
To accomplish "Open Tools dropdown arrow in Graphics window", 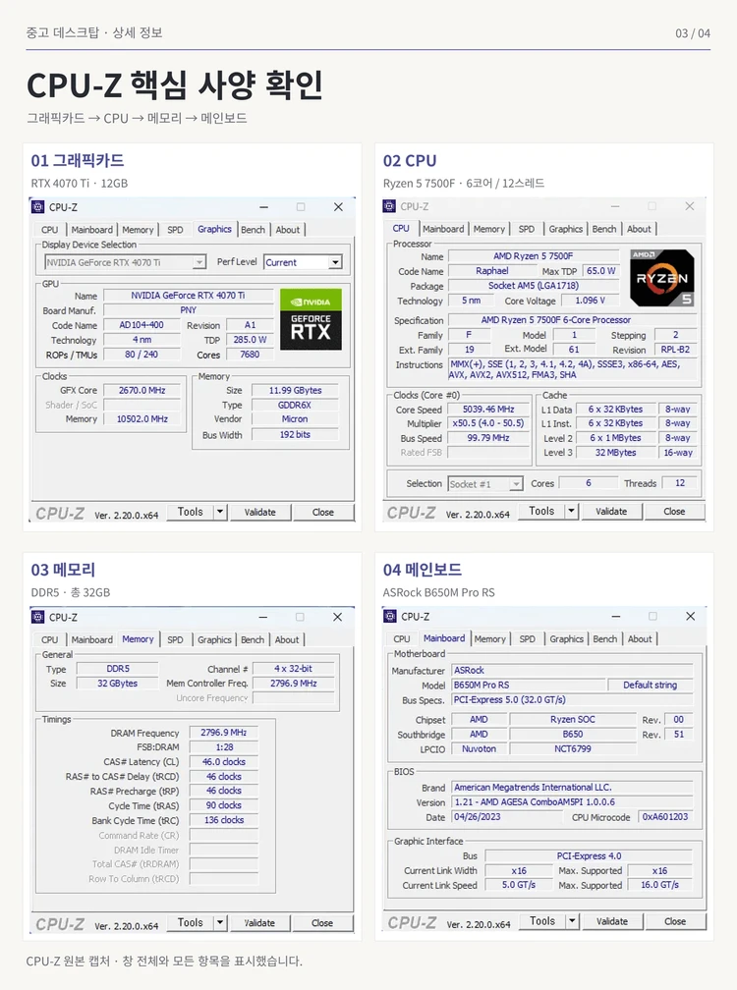I will 220,512.
